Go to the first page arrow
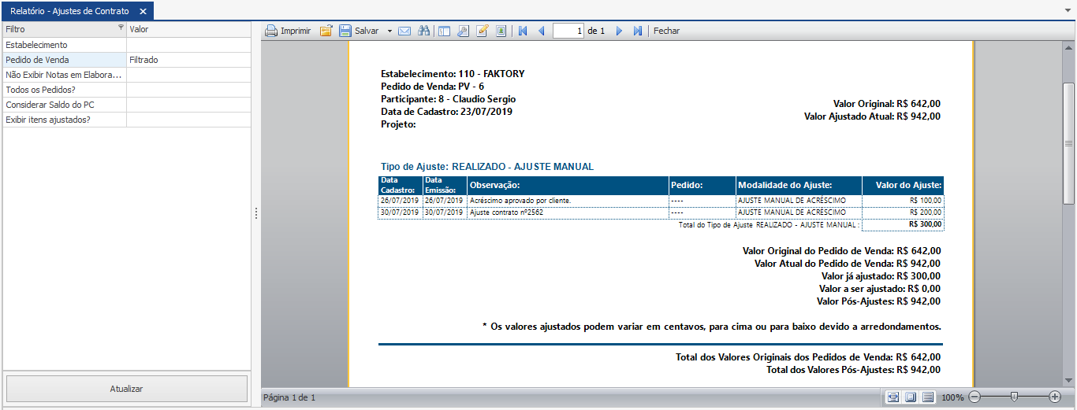The width and height of the screenshot is (1077, 410). [522, 31]
